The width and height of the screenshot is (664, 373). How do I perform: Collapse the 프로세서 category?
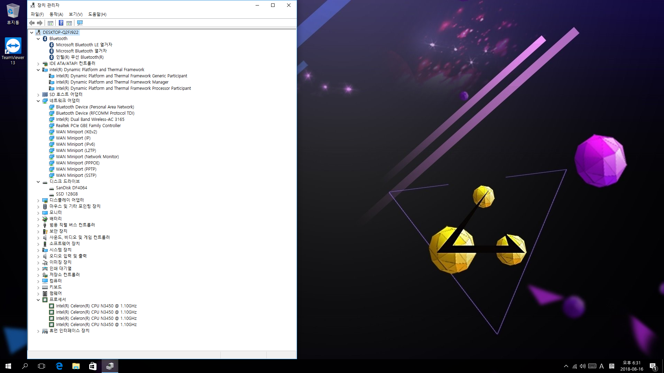click(38, 300)
